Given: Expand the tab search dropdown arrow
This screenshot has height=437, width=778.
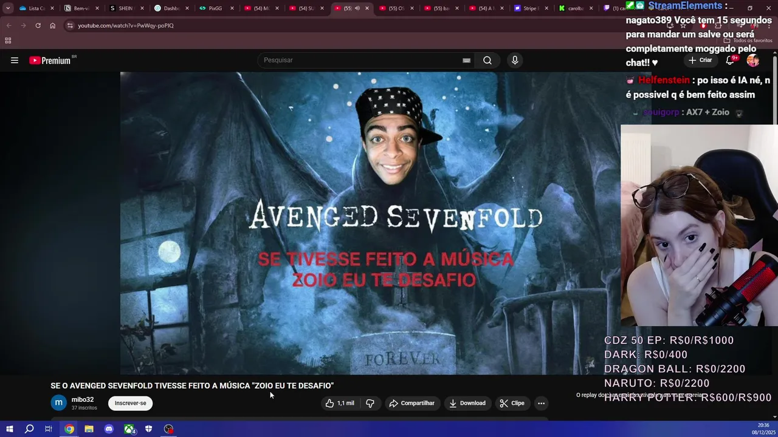Looking at the screenshot, I should coord(8,8).
